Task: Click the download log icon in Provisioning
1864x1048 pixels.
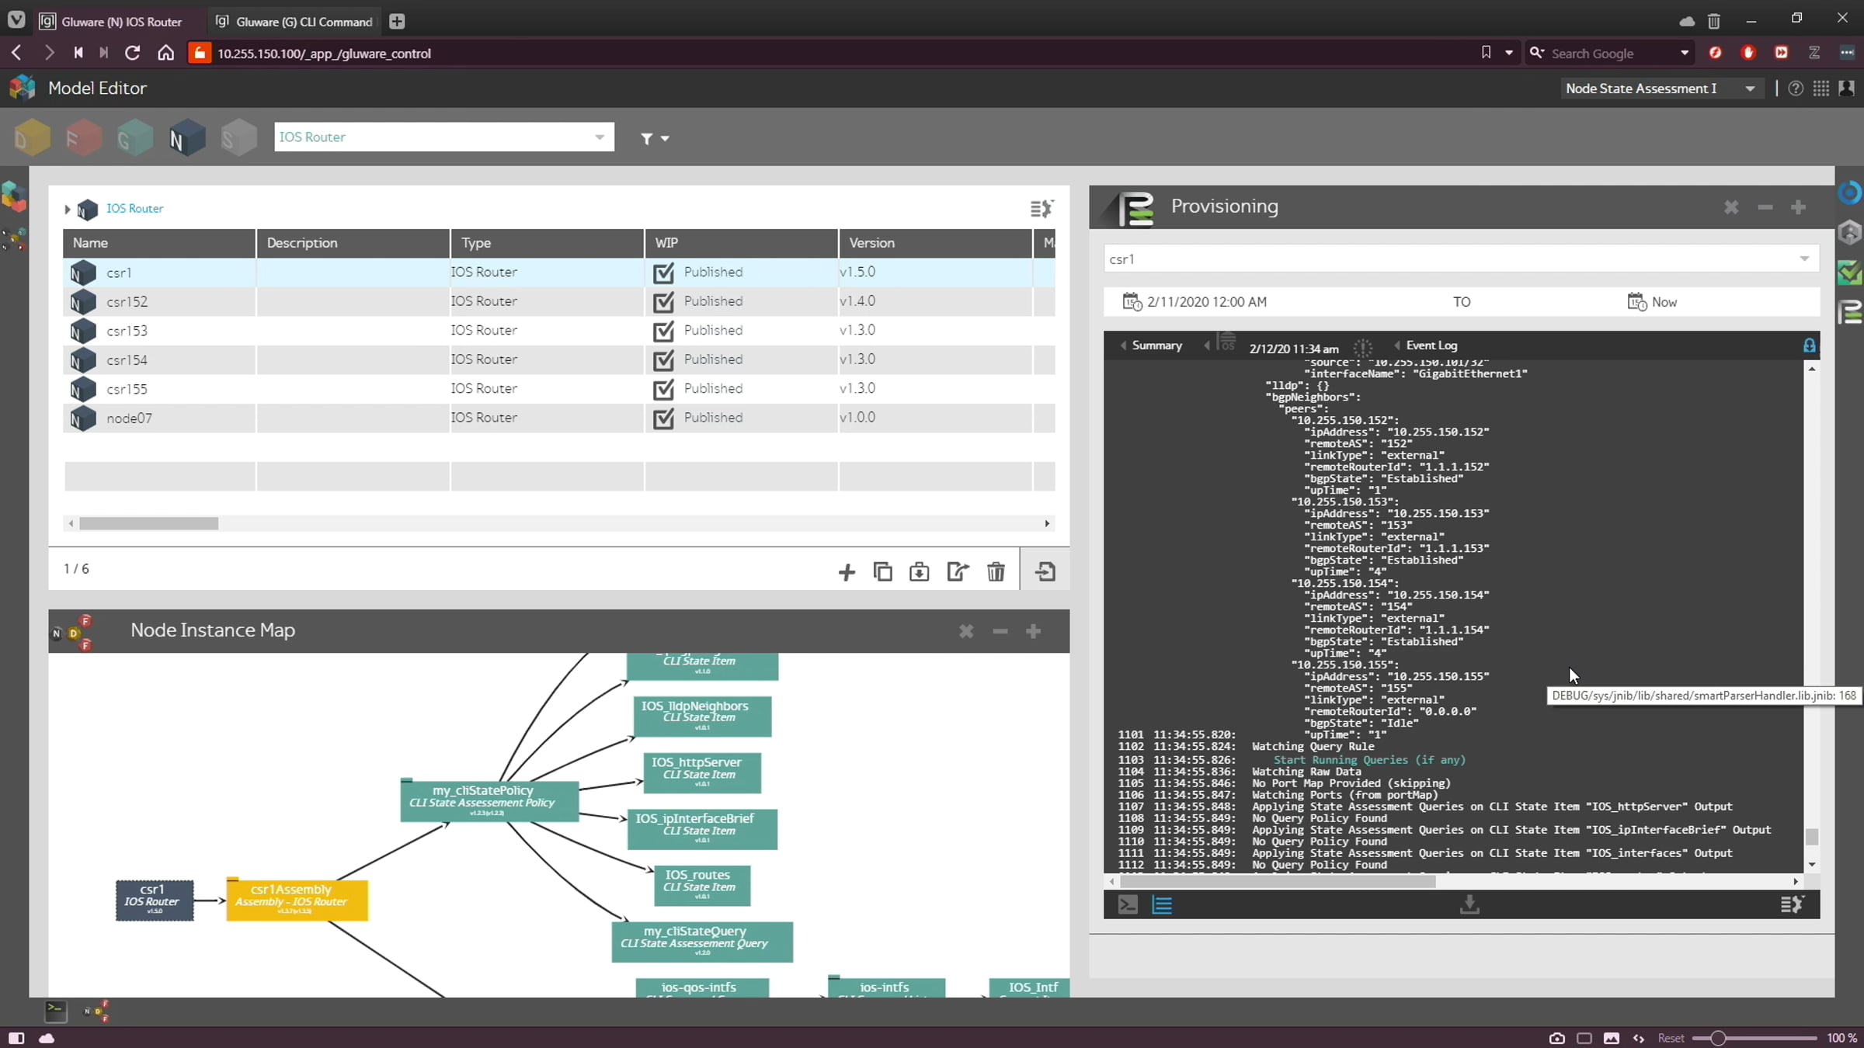Action: click(1469, 904)
